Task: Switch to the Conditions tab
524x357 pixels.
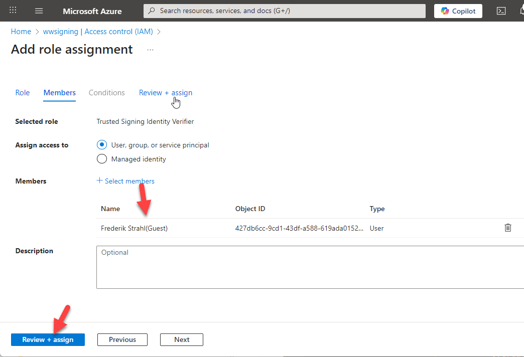Action: 106,92
